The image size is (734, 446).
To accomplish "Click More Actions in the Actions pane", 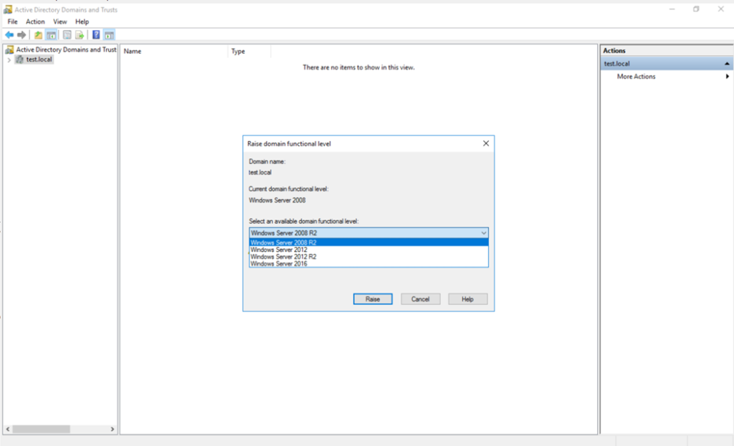I will [x=636, y=76].
